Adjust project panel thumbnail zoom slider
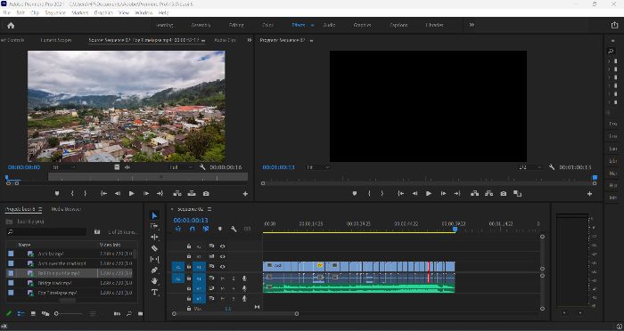624x331 pixels. coord(69,313)
